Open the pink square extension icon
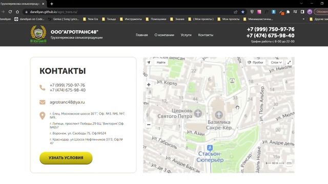Viewport: 328px width, 184px height. [259, 12]
